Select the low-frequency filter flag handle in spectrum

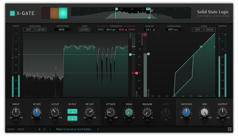[116, 9]
